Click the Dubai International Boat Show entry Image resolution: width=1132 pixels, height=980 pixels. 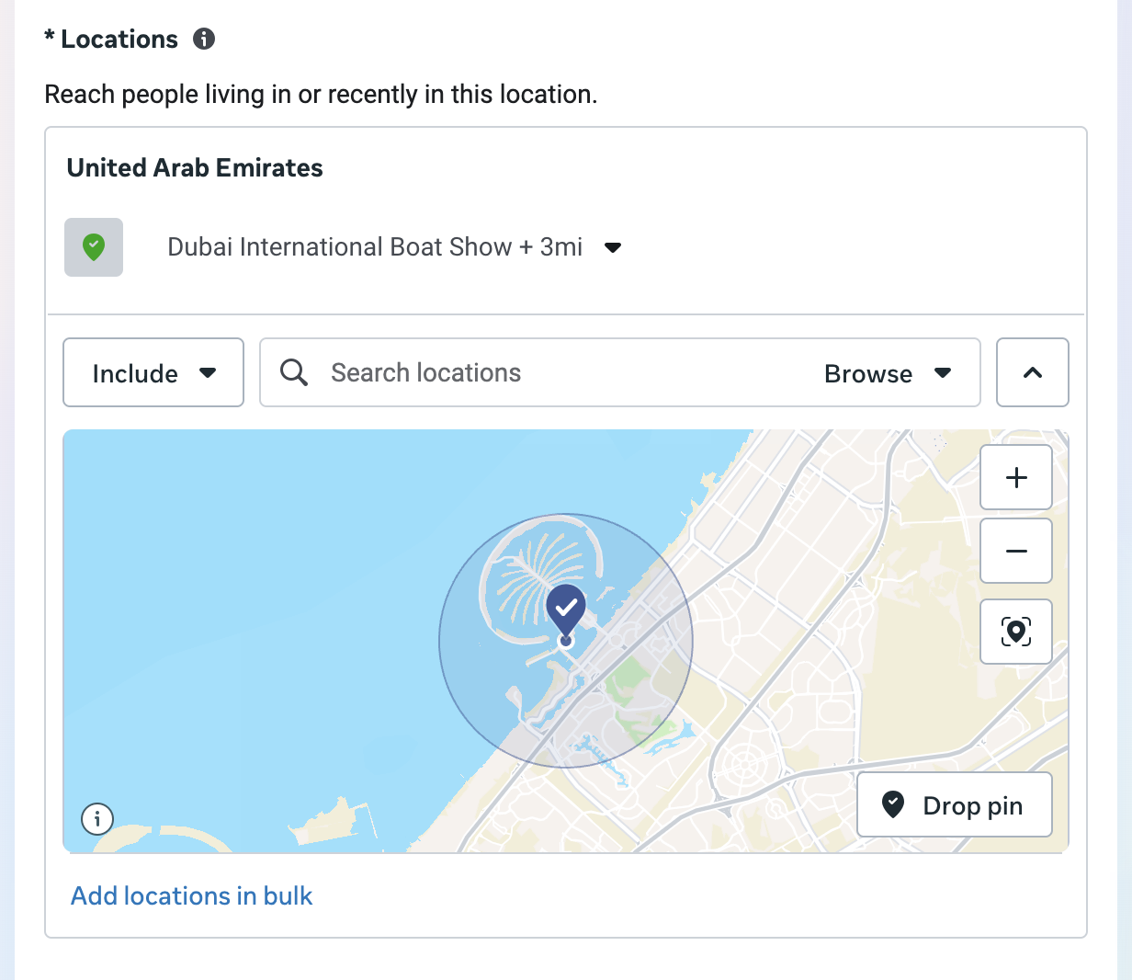(374, 247)
